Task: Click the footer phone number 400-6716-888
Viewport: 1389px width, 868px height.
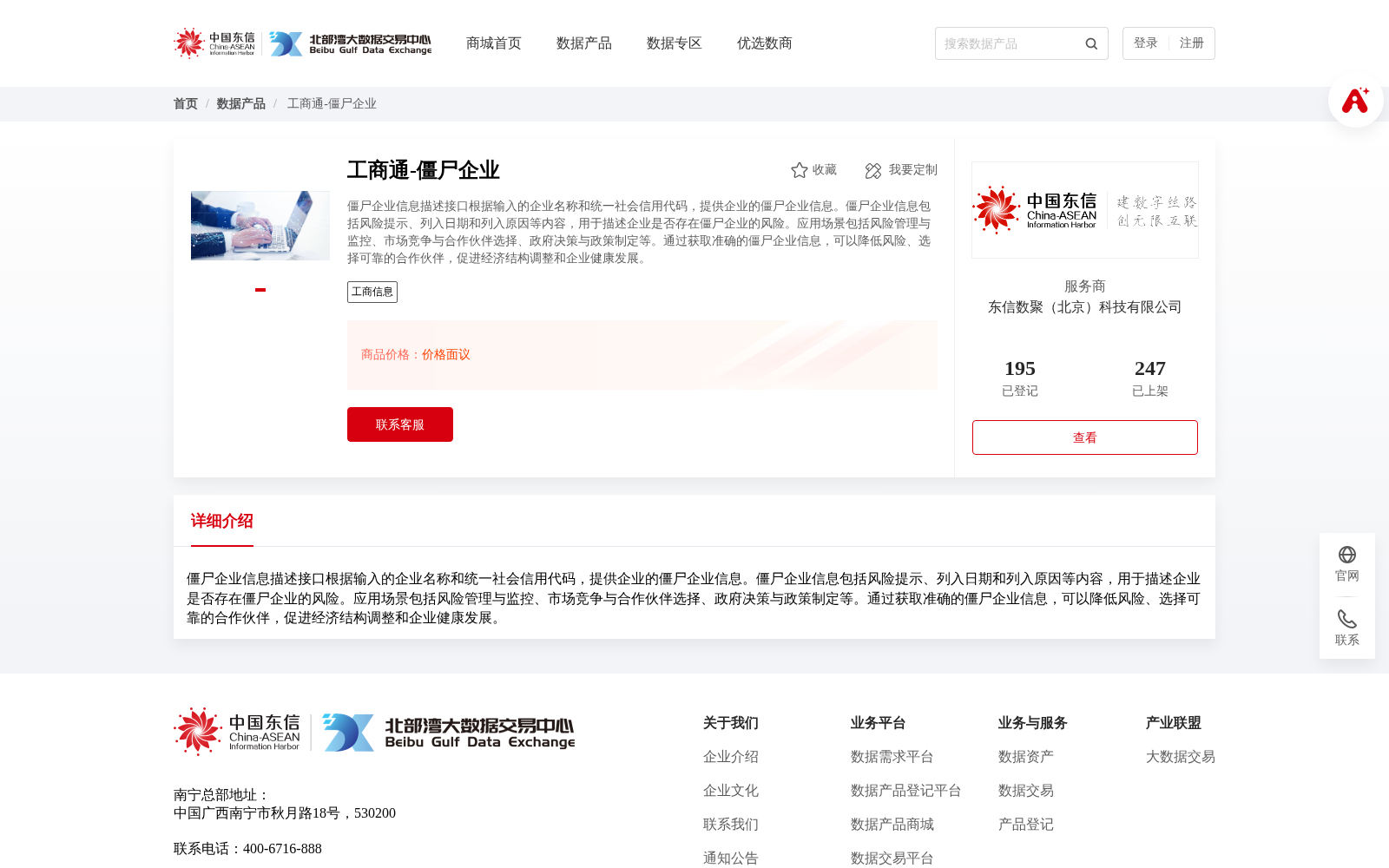Action: 282,849
